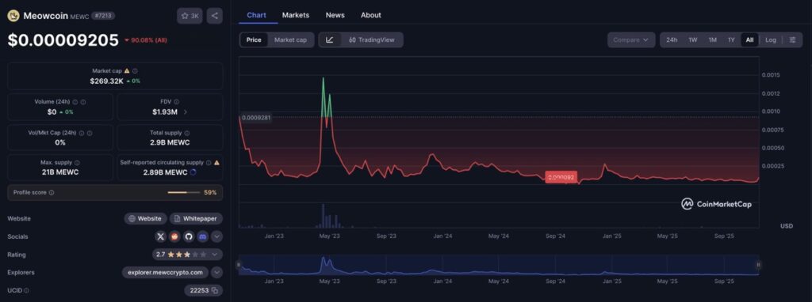Open the Discord social icon
This screenshot has width=812, height=302.
click(x=202, y=236)
